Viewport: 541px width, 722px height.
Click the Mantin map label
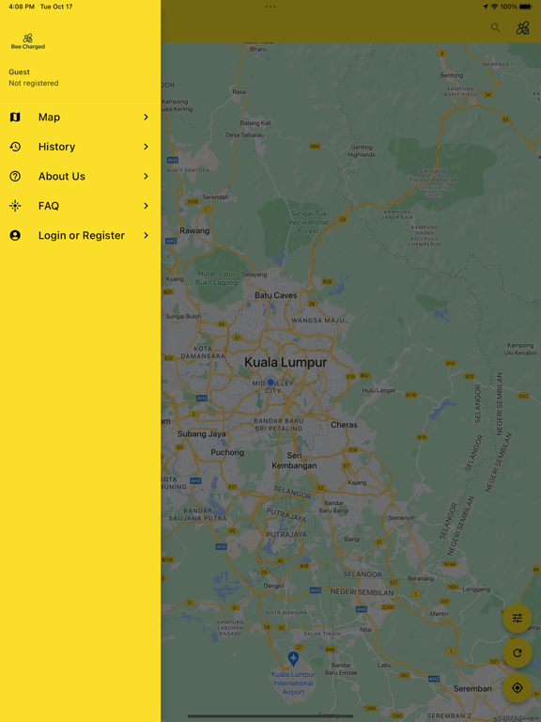439,613
